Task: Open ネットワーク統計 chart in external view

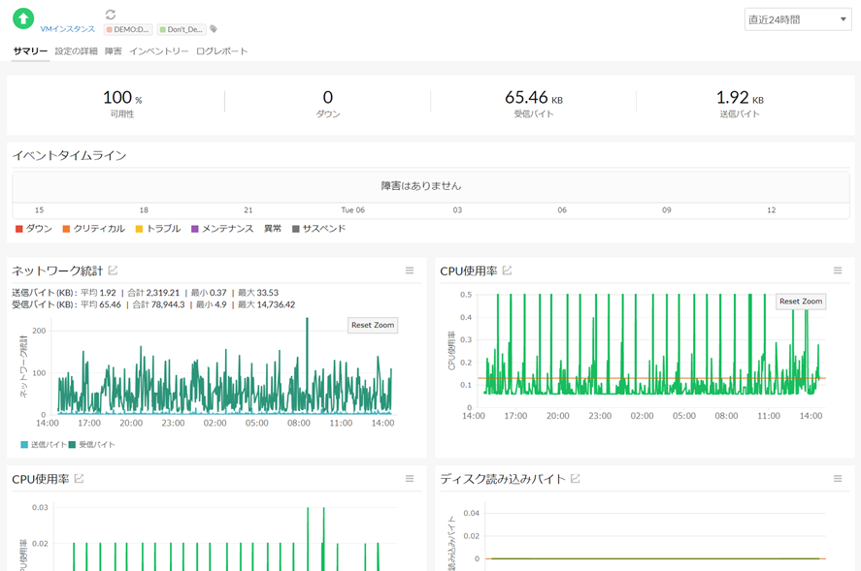Action: pyautogui.click(x=114, y=270)
